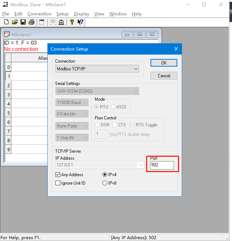Screen dimensions: 232x241
Task: Click the context help arrow icon
Action: pyautogui.click(x=80, y=22)
